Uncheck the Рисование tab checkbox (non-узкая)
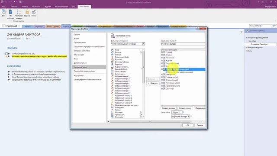Image resolution: width=277 pixels, height=156 pixels. (164, 58)
